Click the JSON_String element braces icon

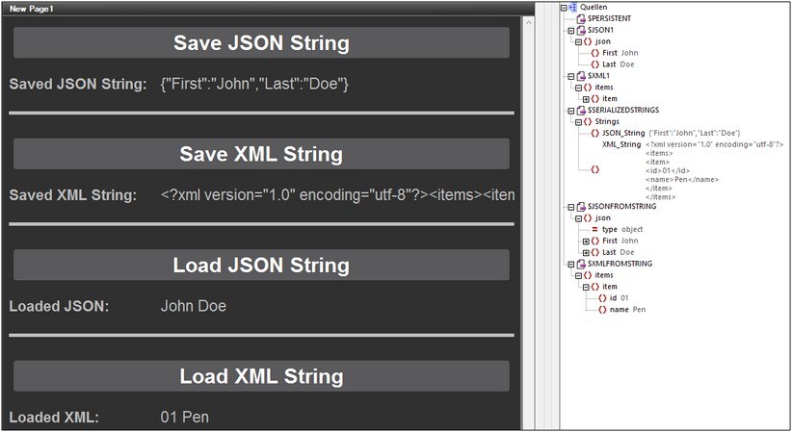594,133
